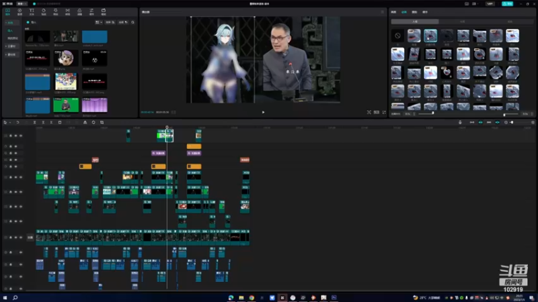Click the timeline settings icon at toolbar end
This screenshot has height=302, width=538.
(x=533, y=122)
